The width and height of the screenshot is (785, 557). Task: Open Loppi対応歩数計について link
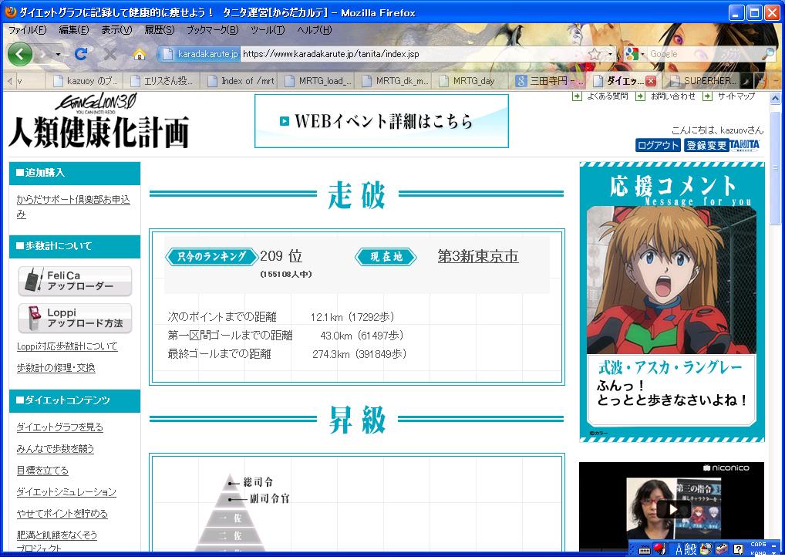click(67, 346)
